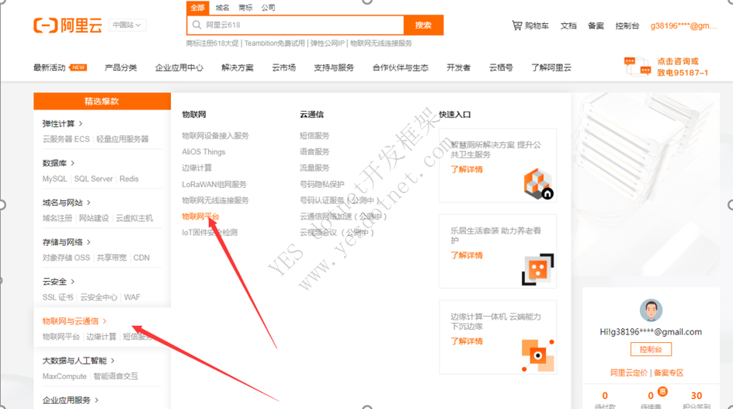The image size is (733, 409).
Task: Open the 短信服务 link under 云通信
Action: tap(314, 136)
